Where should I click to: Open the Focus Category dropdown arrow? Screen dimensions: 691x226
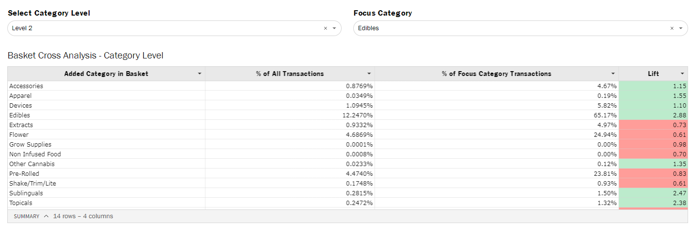pos(680,28)
